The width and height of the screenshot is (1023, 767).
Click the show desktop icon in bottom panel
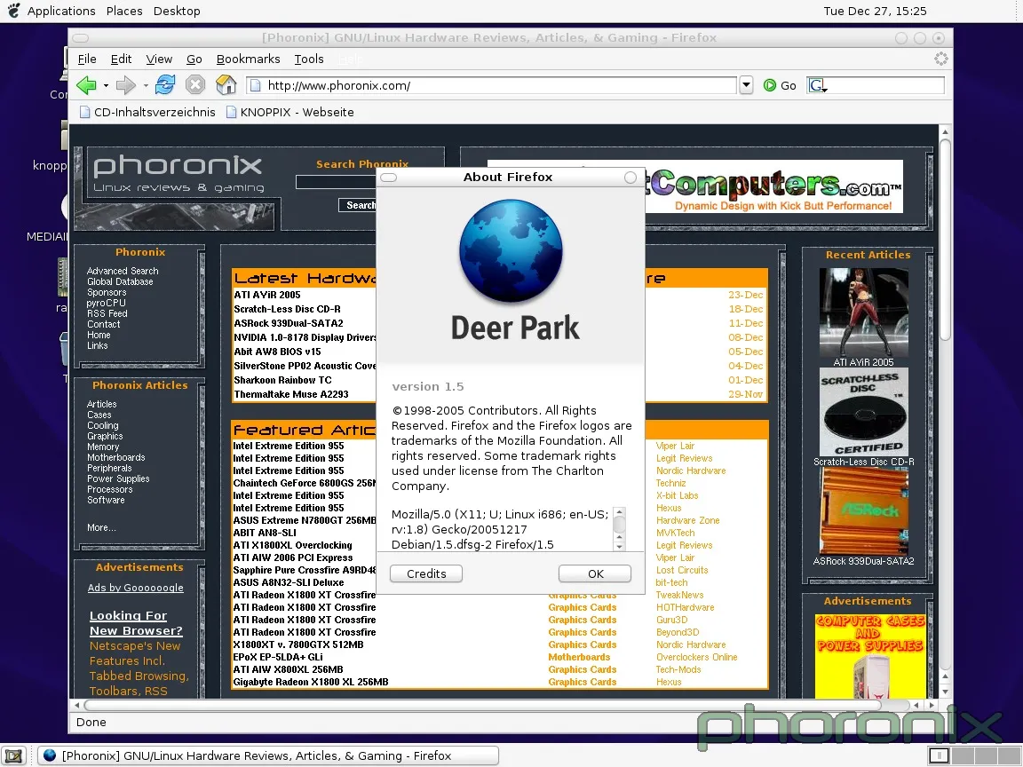[x=13, y=756]
